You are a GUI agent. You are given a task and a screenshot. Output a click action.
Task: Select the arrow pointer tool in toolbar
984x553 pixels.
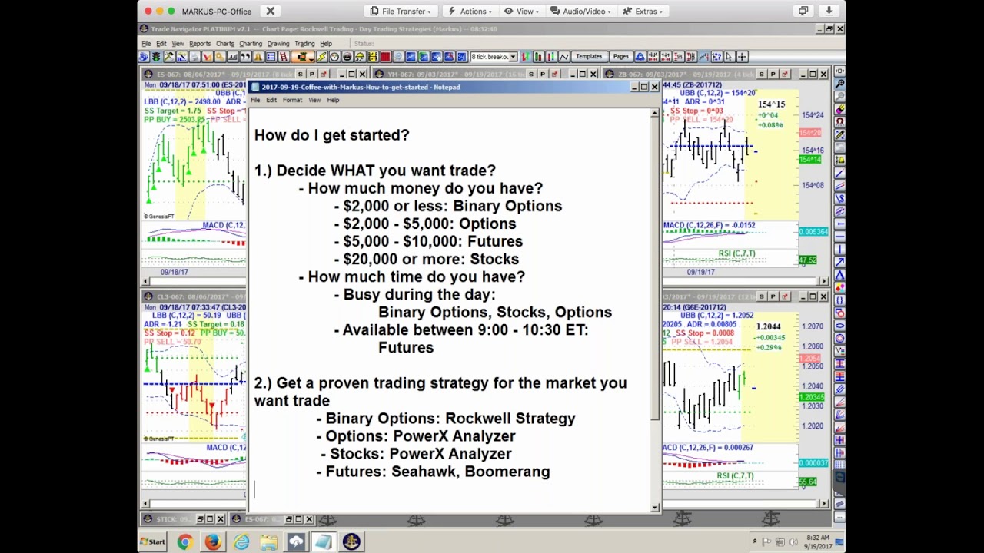(x=729, y=57)
